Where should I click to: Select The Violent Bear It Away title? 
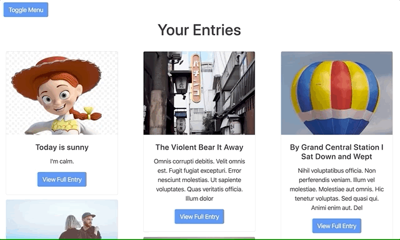click(199, 147)
